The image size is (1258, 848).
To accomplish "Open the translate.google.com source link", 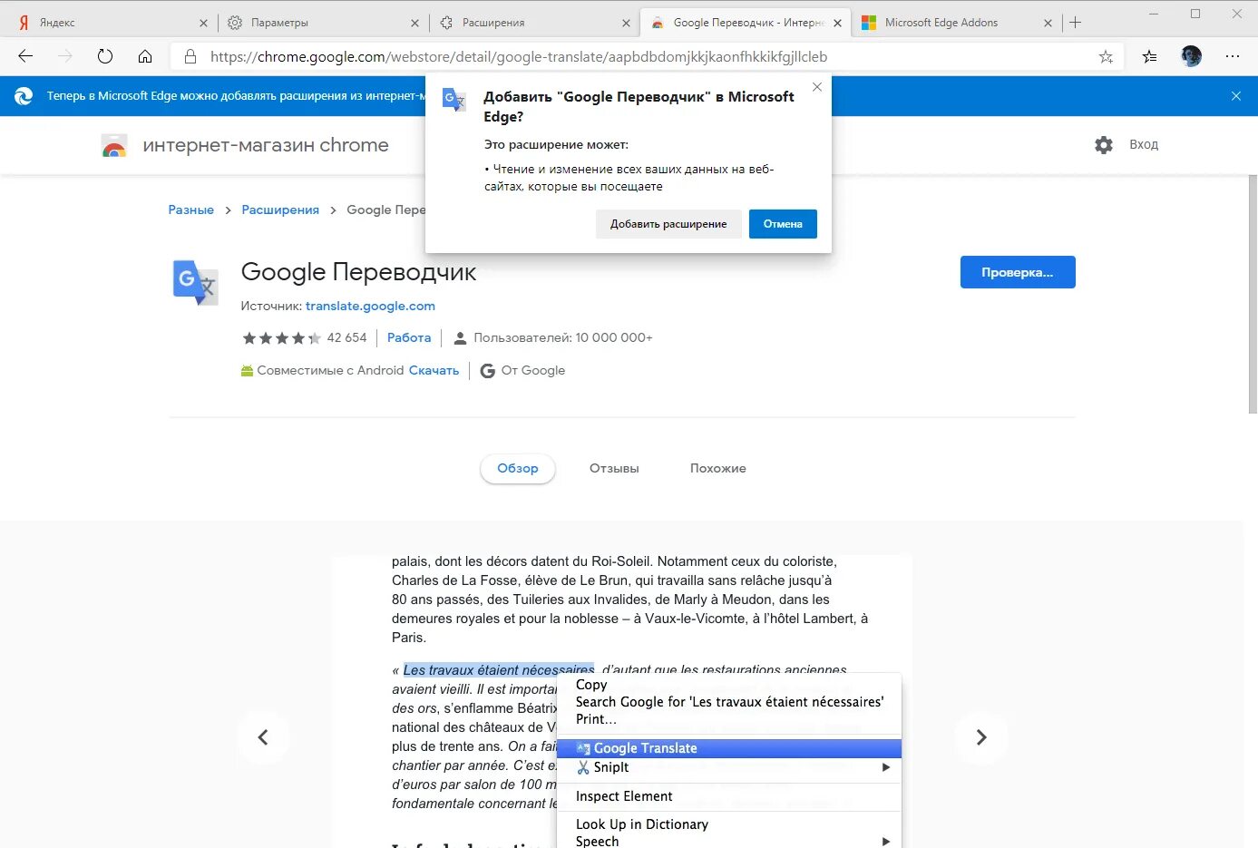I will point(370,307).
